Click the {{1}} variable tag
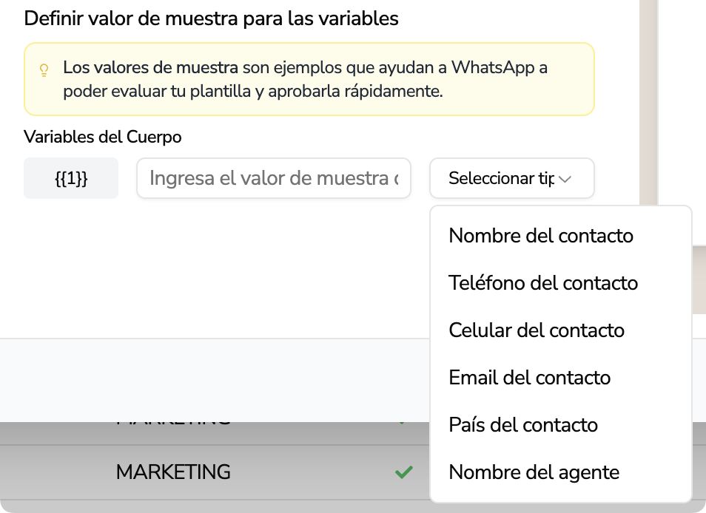 71,178
